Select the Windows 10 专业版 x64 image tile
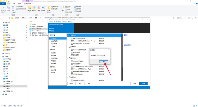Screen dimensions: 198x107 tap(61, 28)
